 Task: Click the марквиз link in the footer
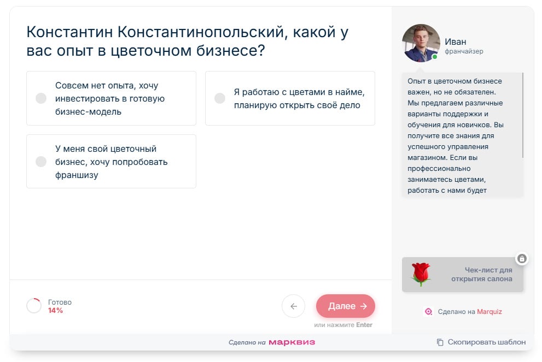pyautogui.click(x=290, y=342)
